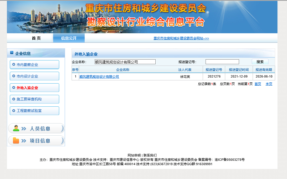Click the green person icon for 人员信息

16,128
